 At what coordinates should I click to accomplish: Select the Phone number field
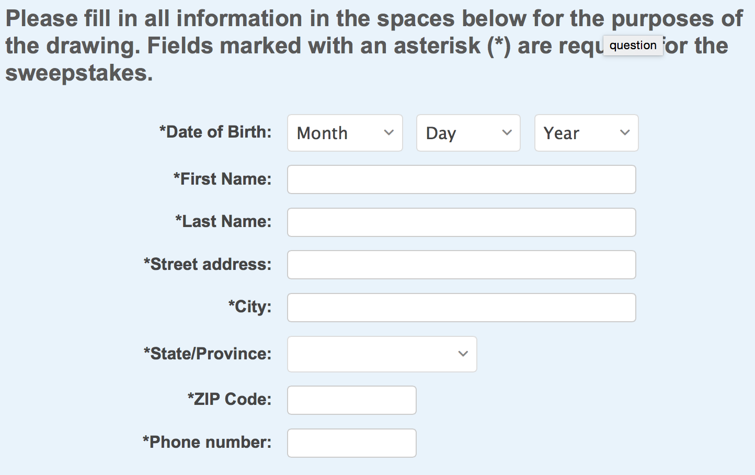point(351,443)
